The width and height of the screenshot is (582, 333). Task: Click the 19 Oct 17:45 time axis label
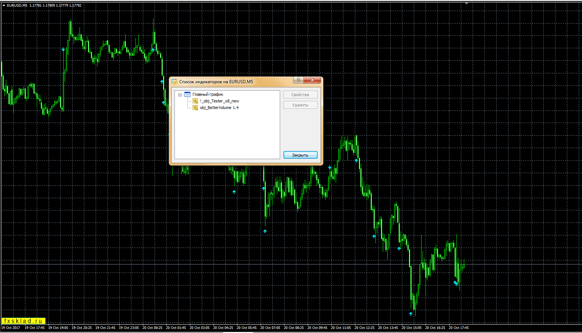click(x=35, y=327)
